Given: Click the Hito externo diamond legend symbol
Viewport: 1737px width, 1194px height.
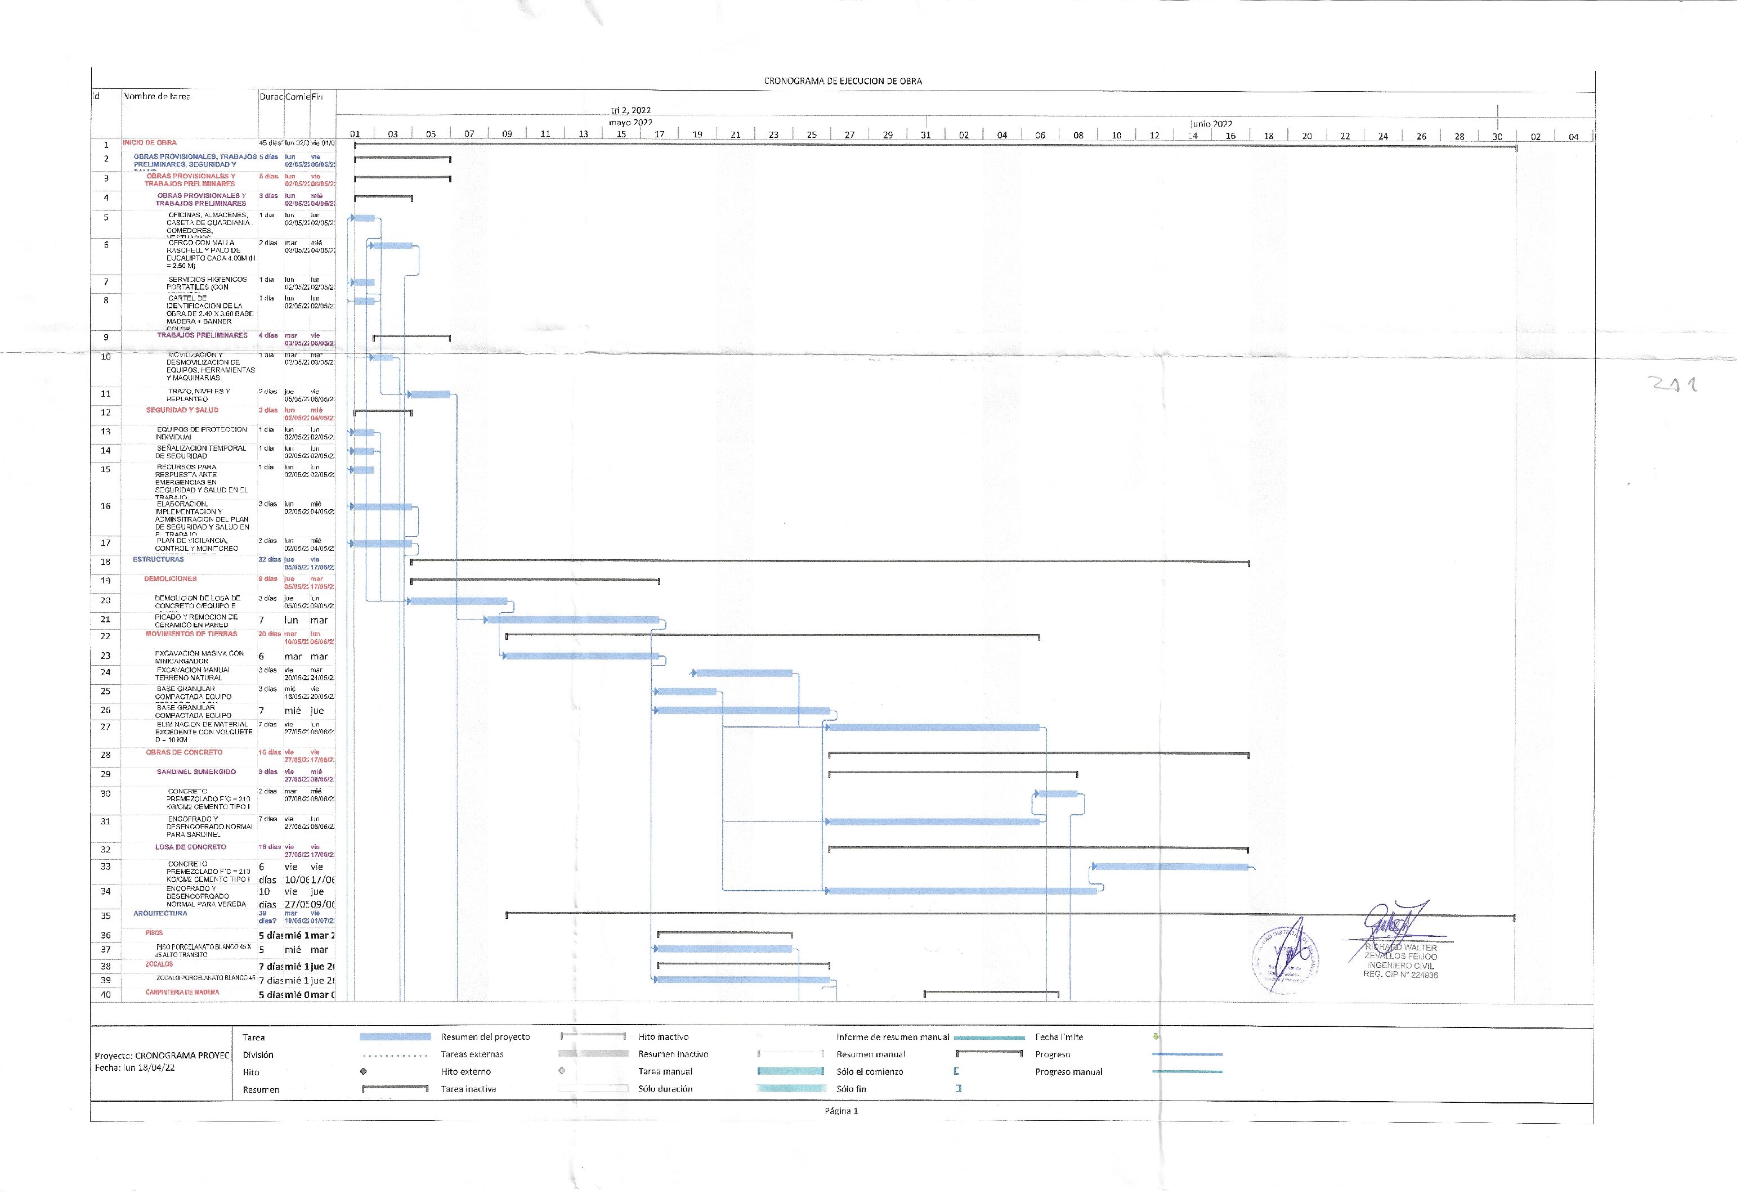Looking at the screenshot, I should click(561, 1071).
